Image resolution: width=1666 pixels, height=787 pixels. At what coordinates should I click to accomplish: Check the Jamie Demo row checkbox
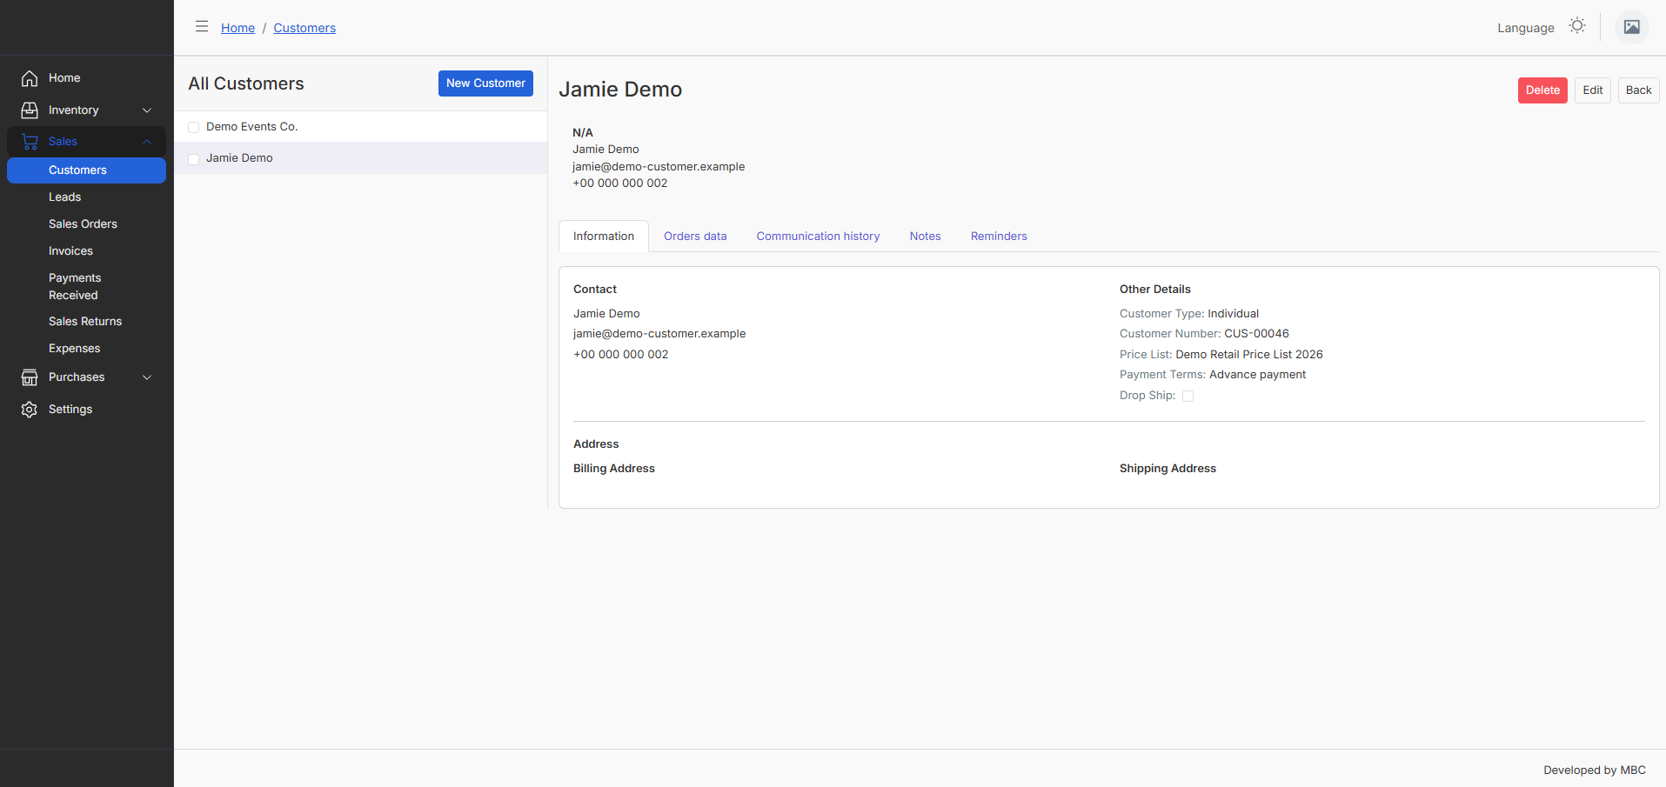tap(194, 159)
